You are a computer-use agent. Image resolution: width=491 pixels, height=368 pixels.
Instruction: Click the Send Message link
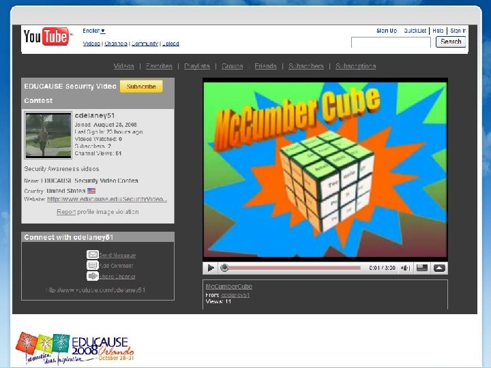point(117,255)
